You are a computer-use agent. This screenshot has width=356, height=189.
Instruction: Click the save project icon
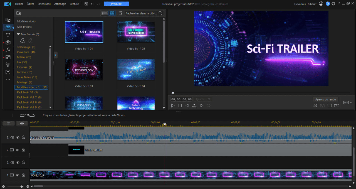point(86,4)
